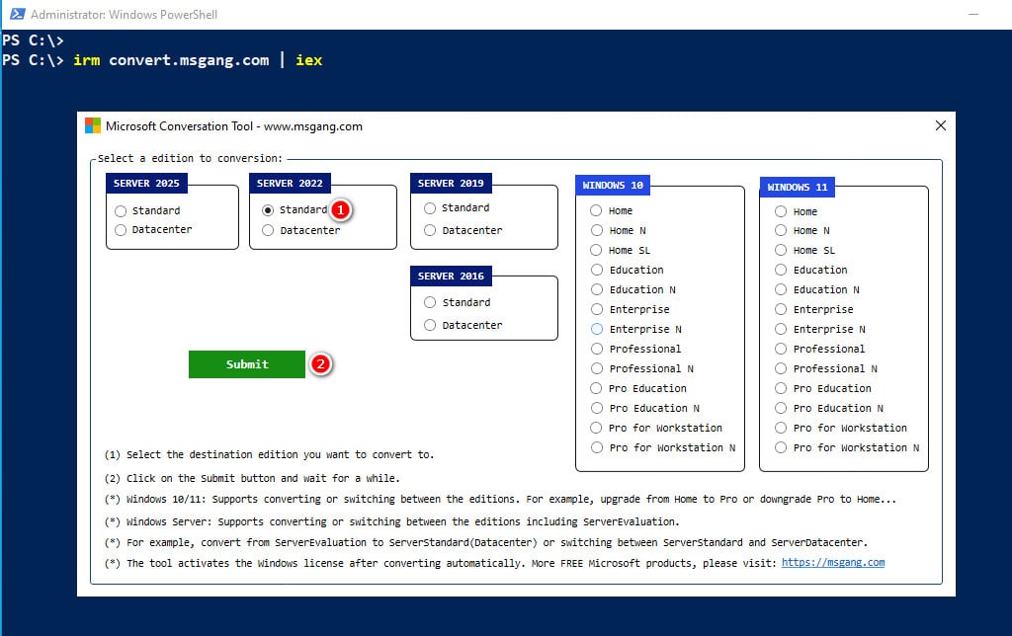This screenshot has width=1012, height=636.
Task: Select Windows 10 Home SL edition
Action: pyautogui.click(x=596, y=250)
